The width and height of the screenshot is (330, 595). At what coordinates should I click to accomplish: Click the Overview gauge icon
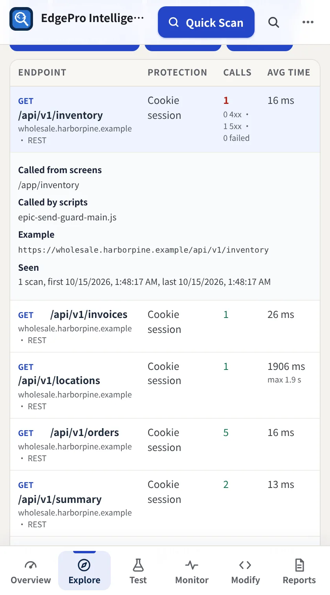point(31,565)
